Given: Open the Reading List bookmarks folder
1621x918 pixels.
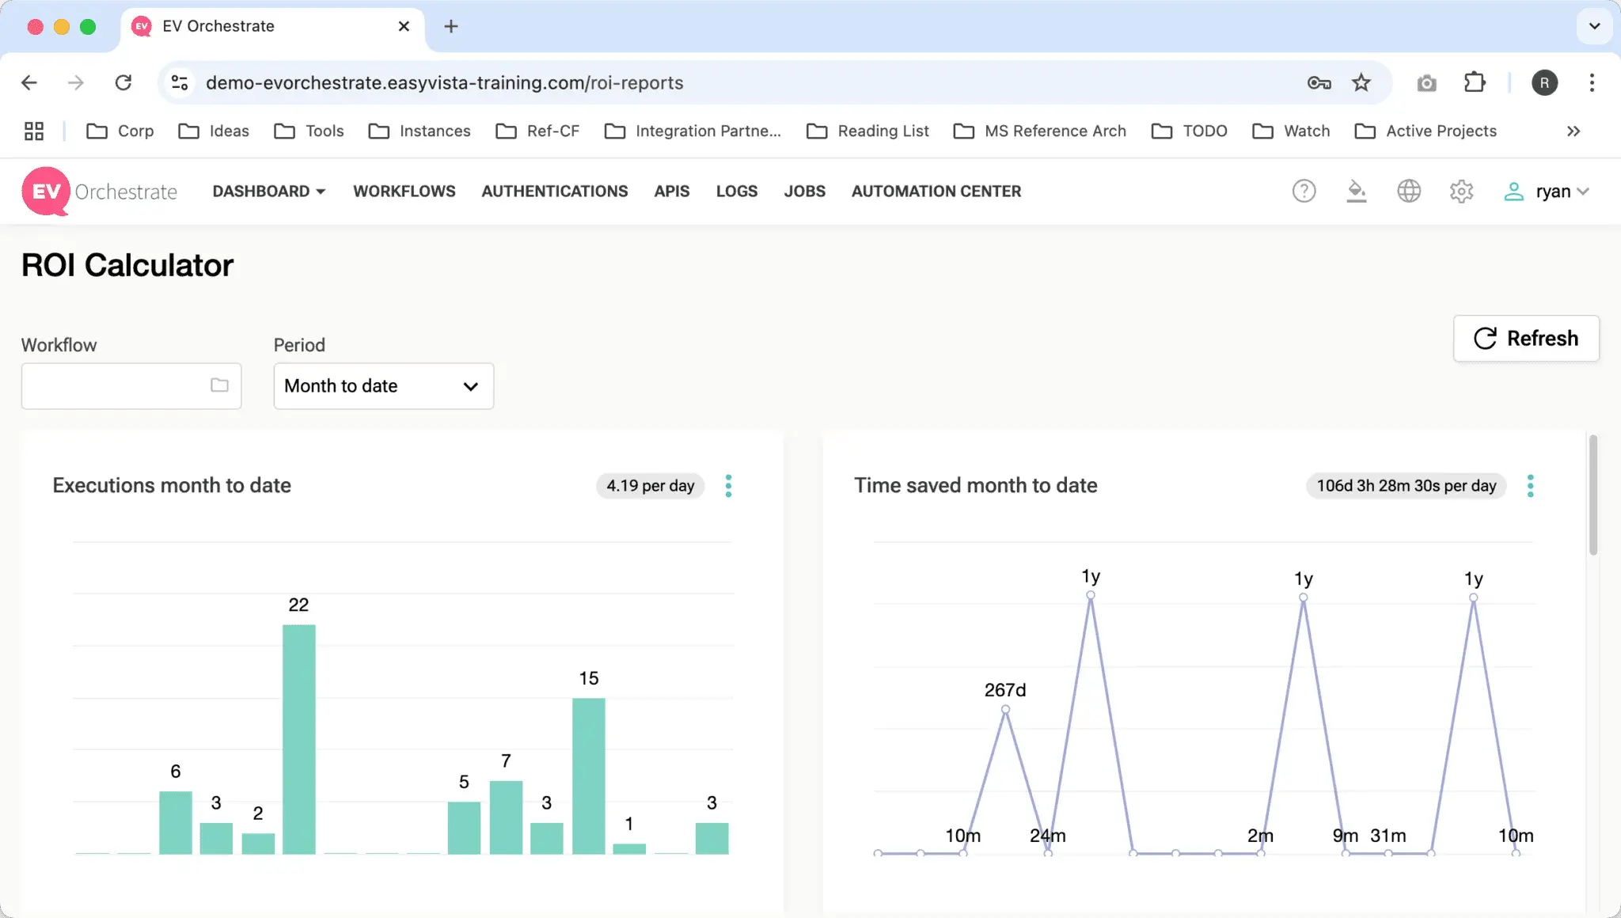Looking at the screenshot, I should (867, 131).
